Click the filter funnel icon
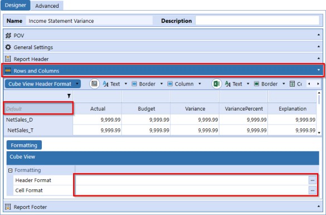The width and height of the screenshot is (326, 215). pos(69,96)
